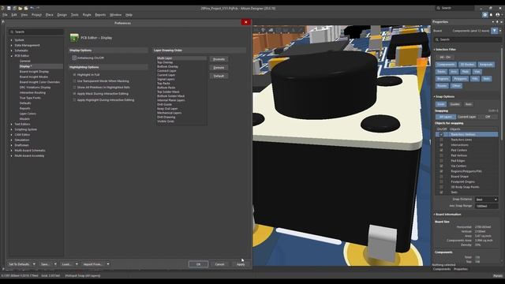
Task: Click the Default layer order button
Action: point(219,76)
